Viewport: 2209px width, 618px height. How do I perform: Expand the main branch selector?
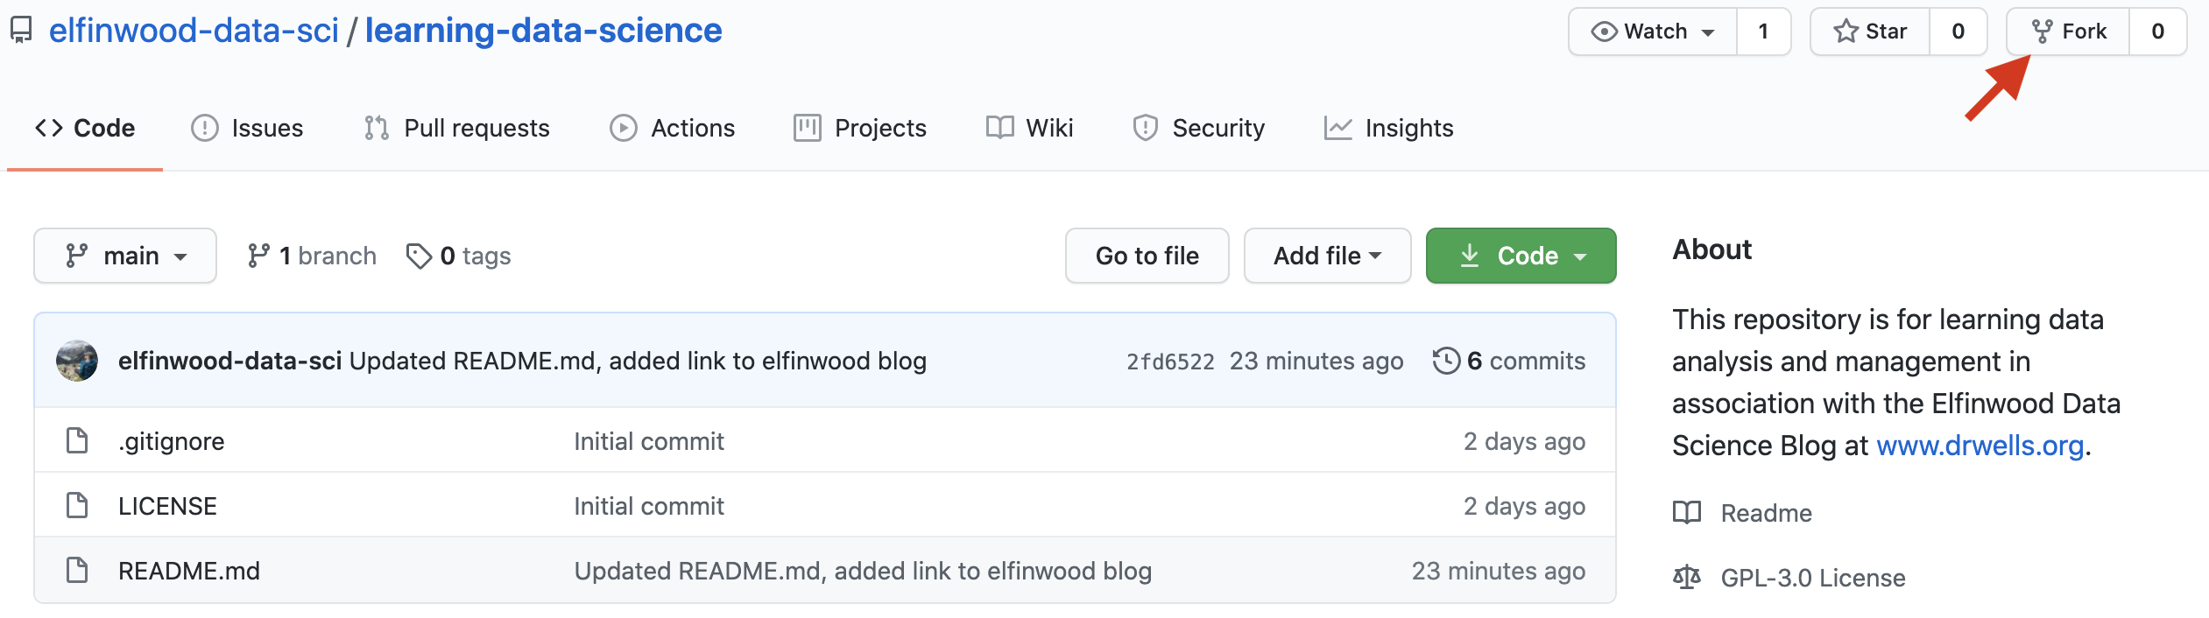(x=125, y=256)
